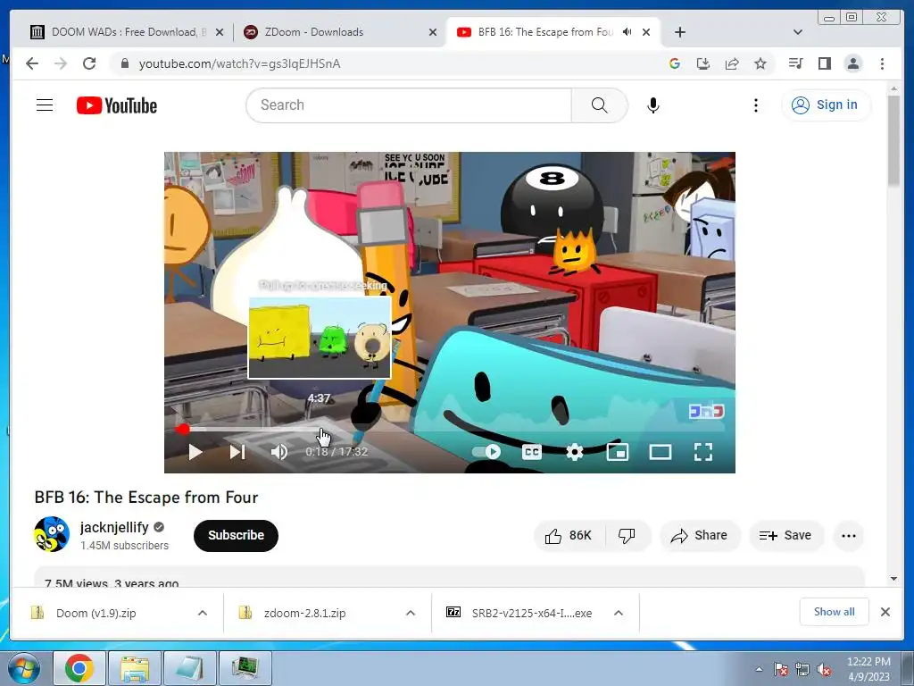Enter full screen mode
The image size is (914, 686).
click(x=703, y=452)
